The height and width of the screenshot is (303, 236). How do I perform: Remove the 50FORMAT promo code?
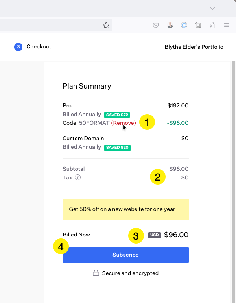[x=124, y=123]
